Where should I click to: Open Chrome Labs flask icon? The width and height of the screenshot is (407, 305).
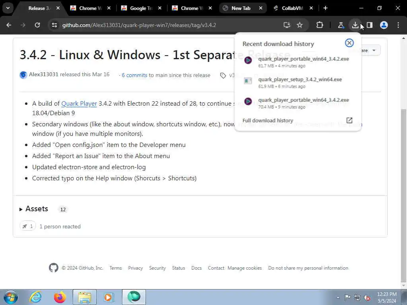coord(341,25)
